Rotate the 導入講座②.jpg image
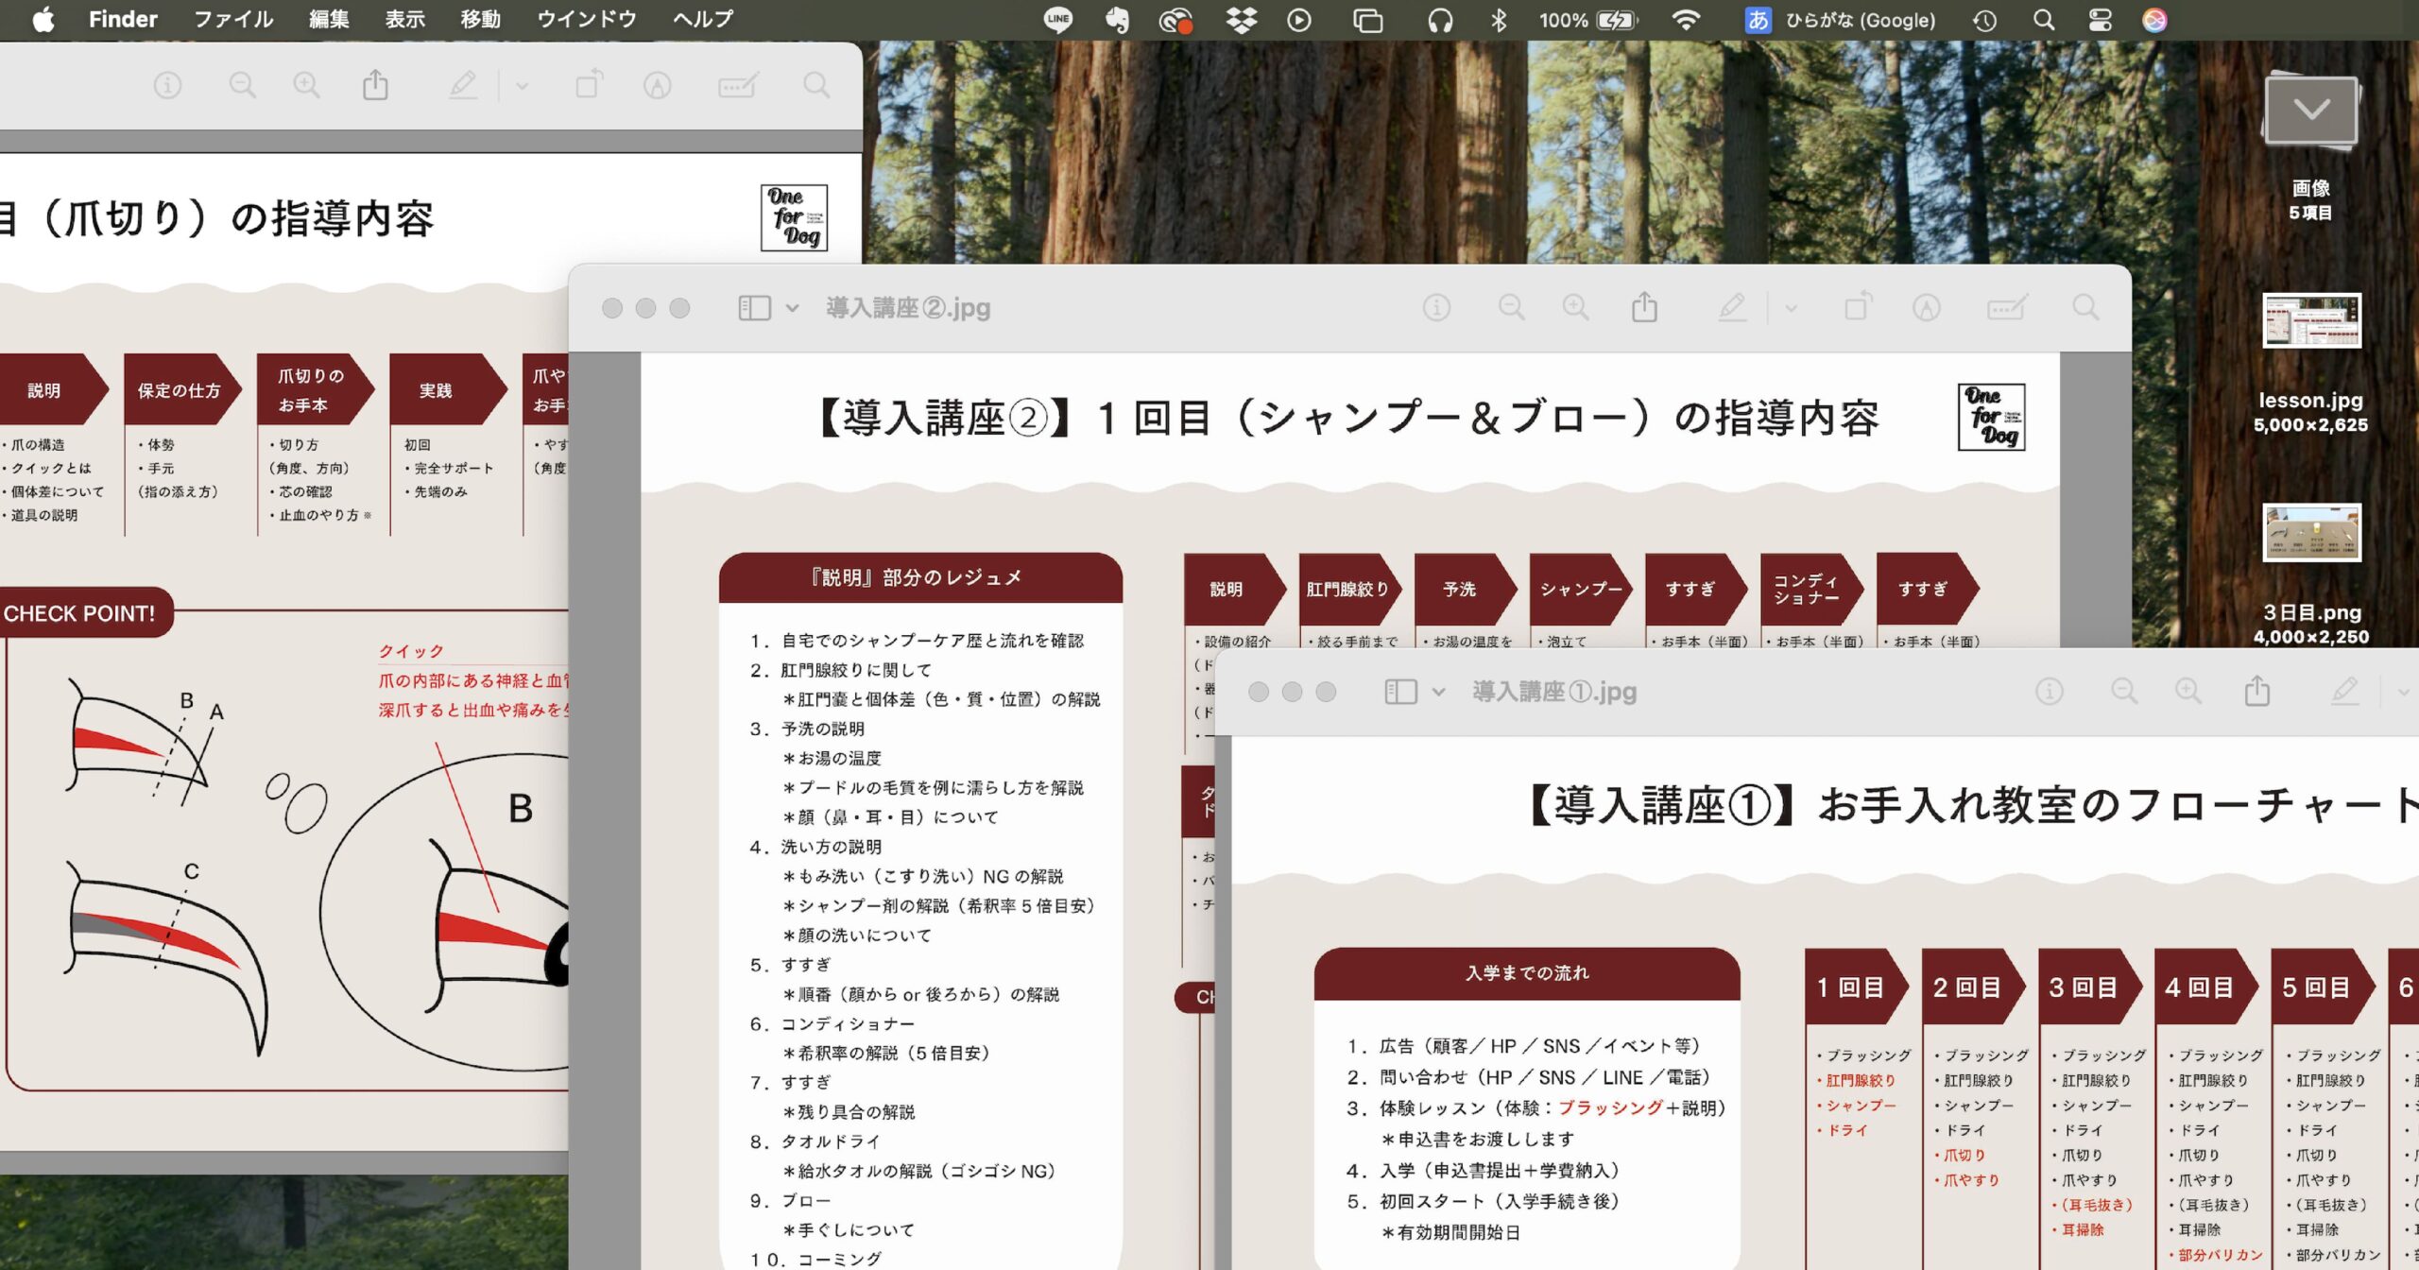 point(1858,306)
